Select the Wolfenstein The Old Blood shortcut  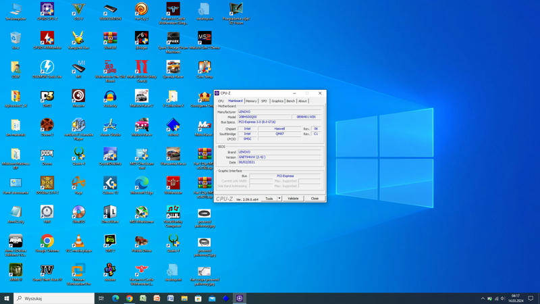click(110, 72)
